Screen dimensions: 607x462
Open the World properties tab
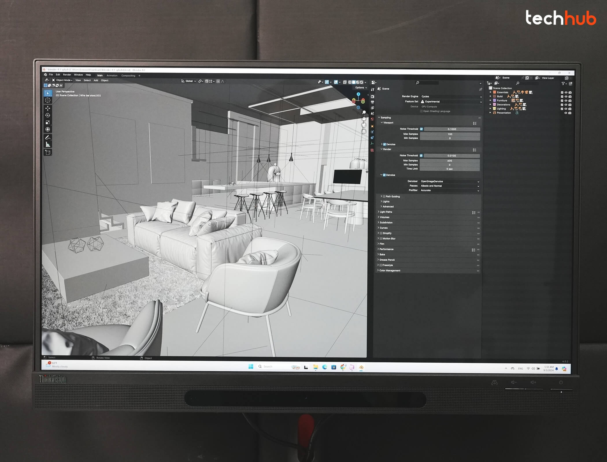pos(372,119)
